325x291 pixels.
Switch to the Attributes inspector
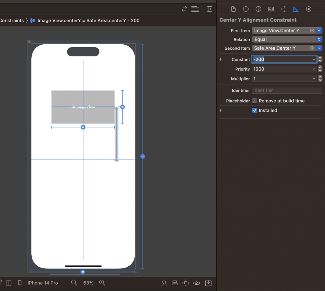(x=283, y=9)
